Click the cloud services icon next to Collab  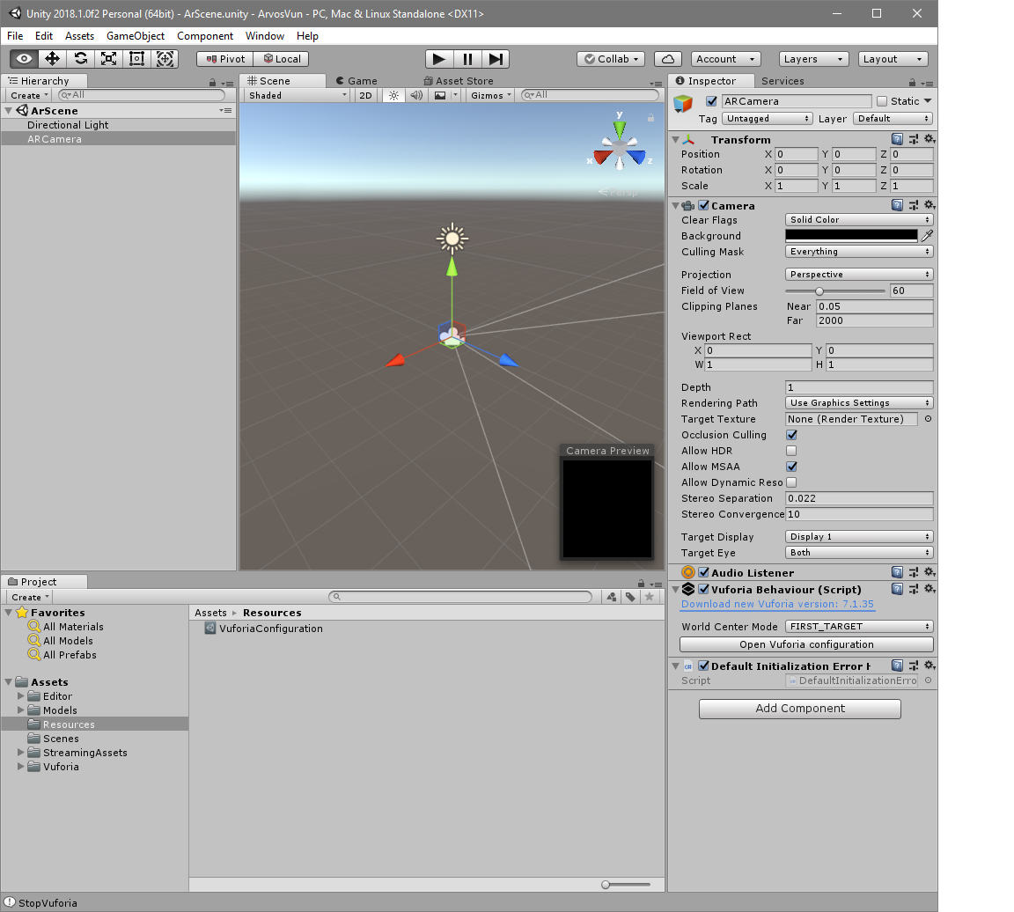(x=666, y=58)
